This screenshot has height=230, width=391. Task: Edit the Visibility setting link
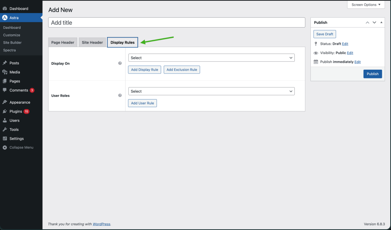tap(350, 53)
